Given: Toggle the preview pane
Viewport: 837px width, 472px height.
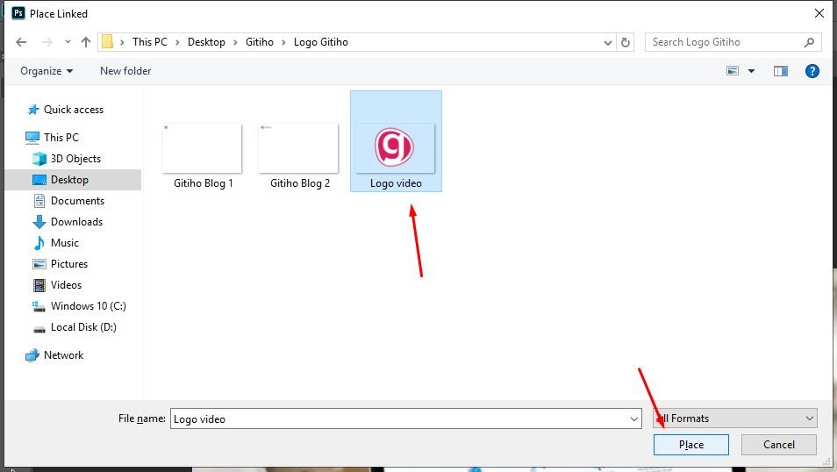Looking at the screenshot, I should pyautogui.click(x=781, y=71).
